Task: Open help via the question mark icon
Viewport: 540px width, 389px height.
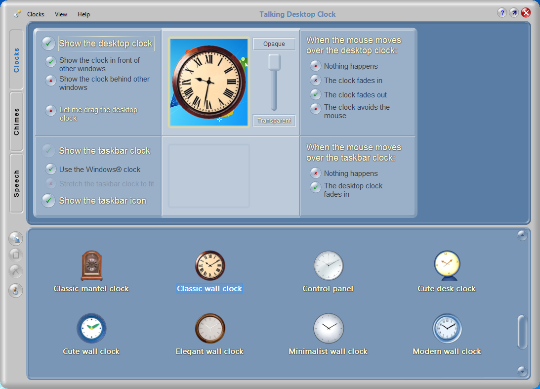Action: (x=502, y=12)
